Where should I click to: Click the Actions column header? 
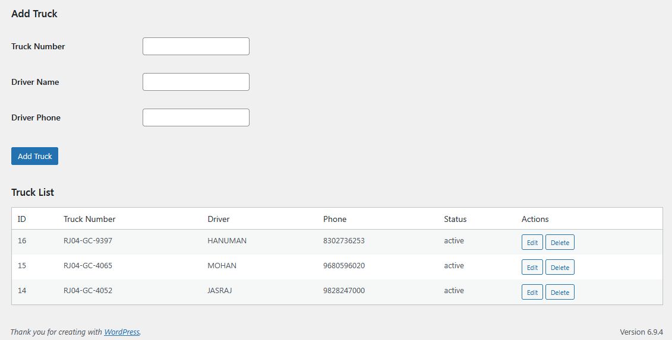click(x=535, y=219)
